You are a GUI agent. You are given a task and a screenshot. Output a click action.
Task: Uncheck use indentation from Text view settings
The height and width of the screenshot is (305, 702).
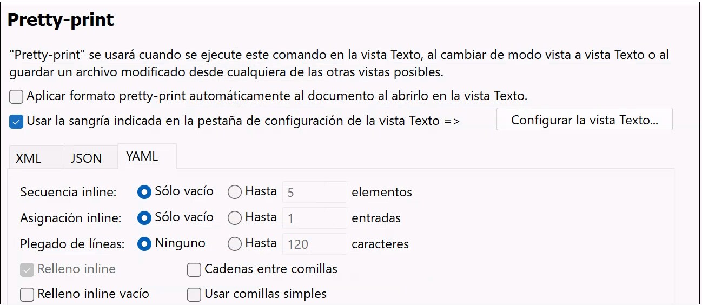pos(16,122)
